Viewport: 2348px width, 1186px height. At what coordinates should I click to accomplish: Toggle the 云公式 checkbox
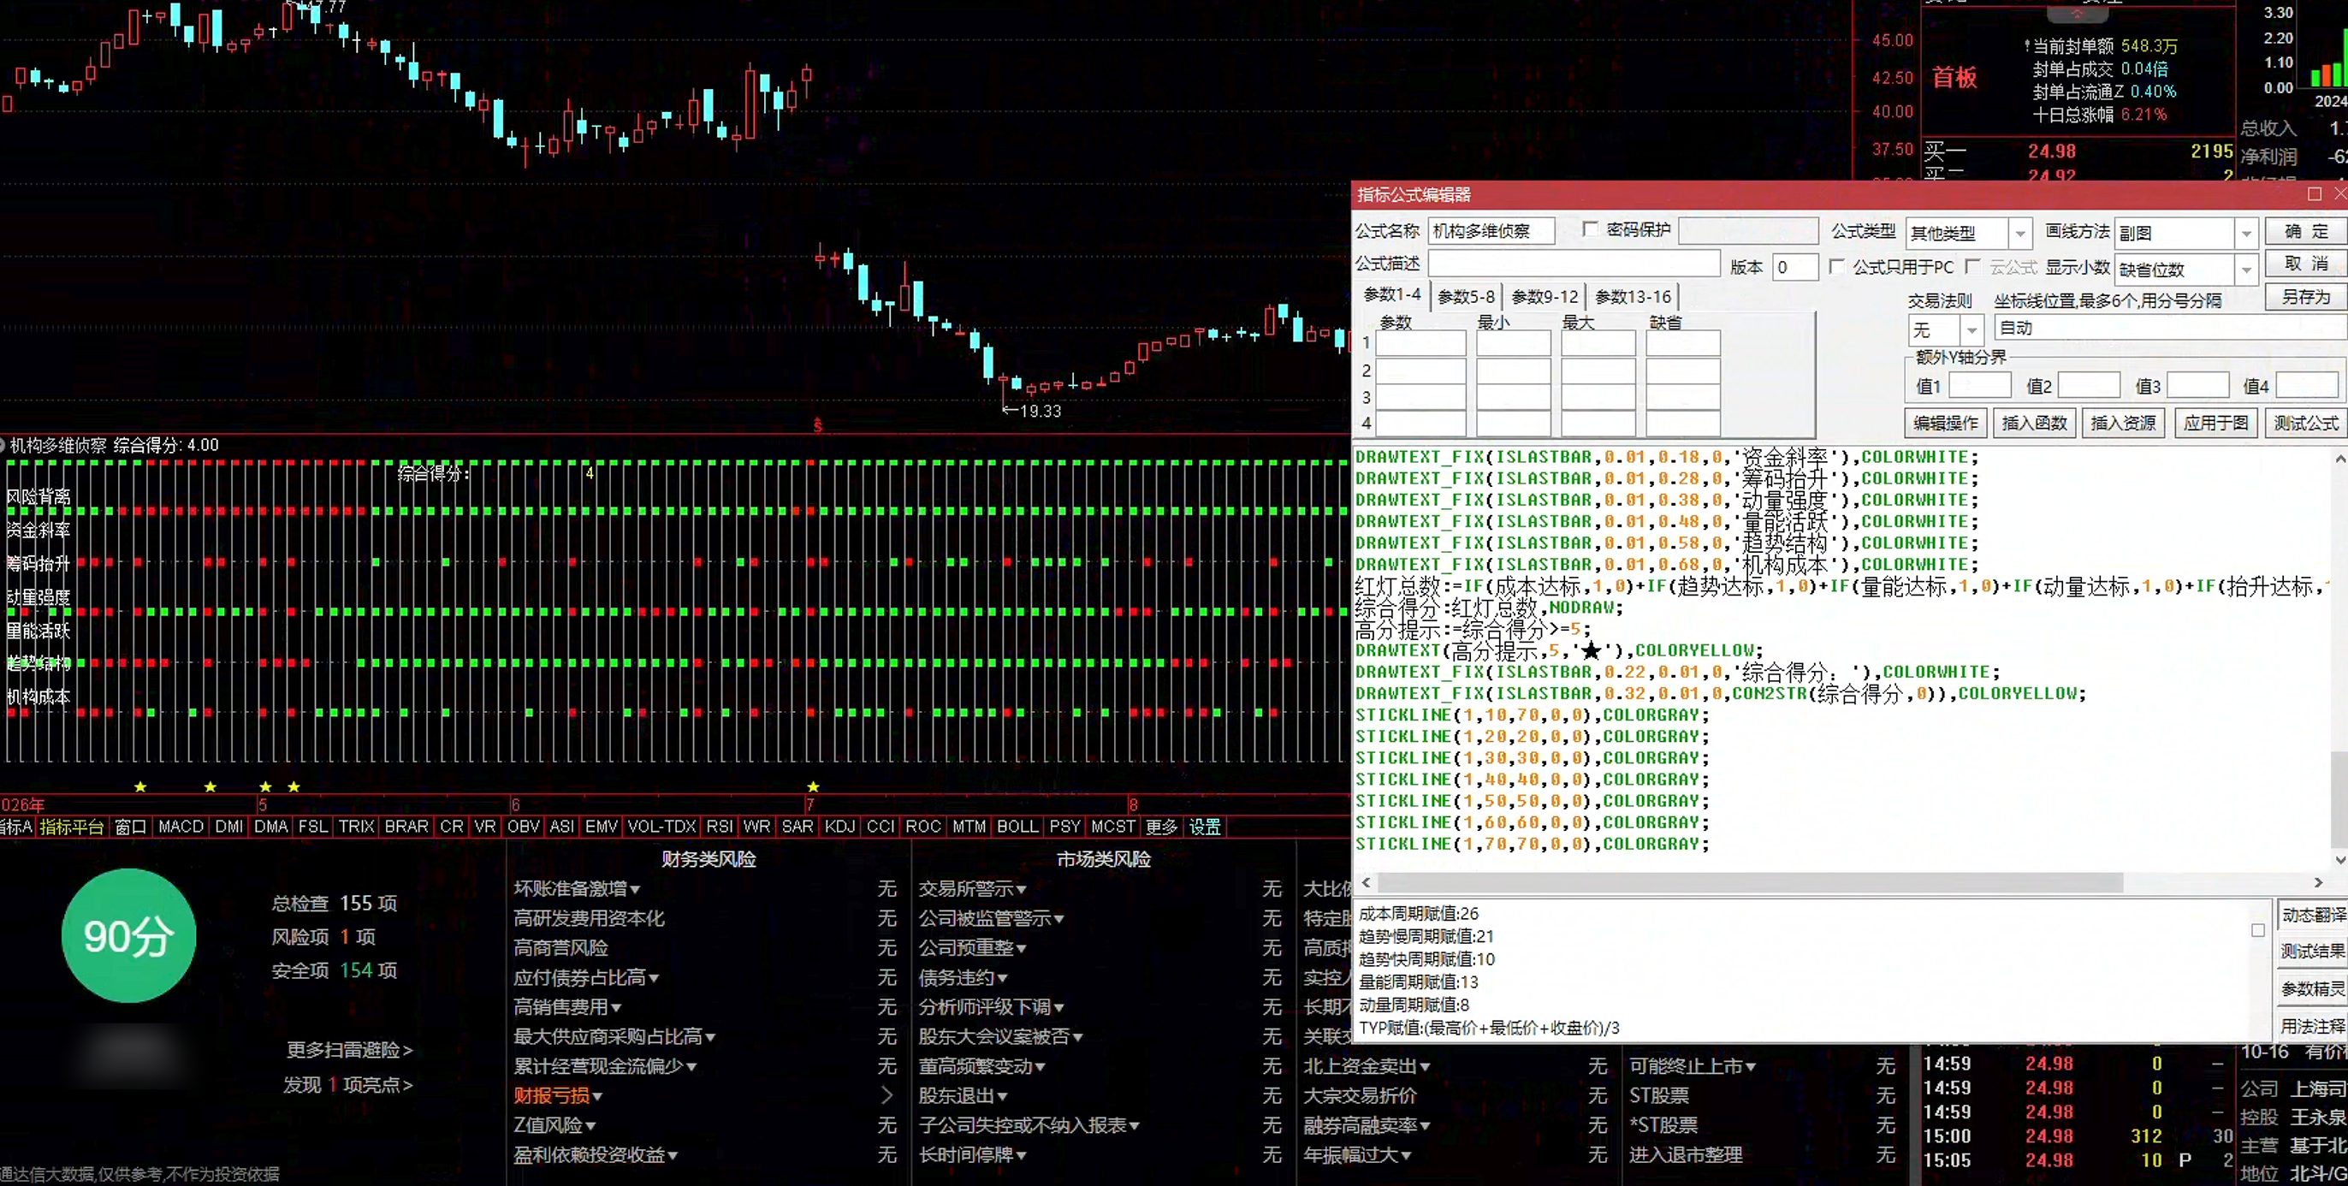tap(1972, 266)
